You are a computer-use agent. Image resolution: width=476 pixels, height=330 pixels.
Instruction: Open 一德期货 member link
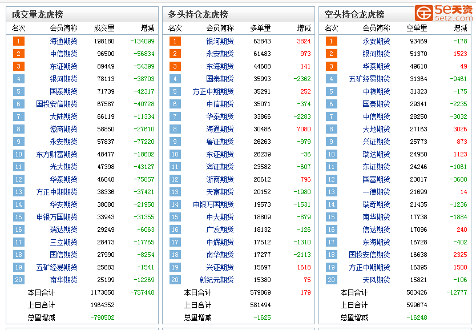pos(376,192)
